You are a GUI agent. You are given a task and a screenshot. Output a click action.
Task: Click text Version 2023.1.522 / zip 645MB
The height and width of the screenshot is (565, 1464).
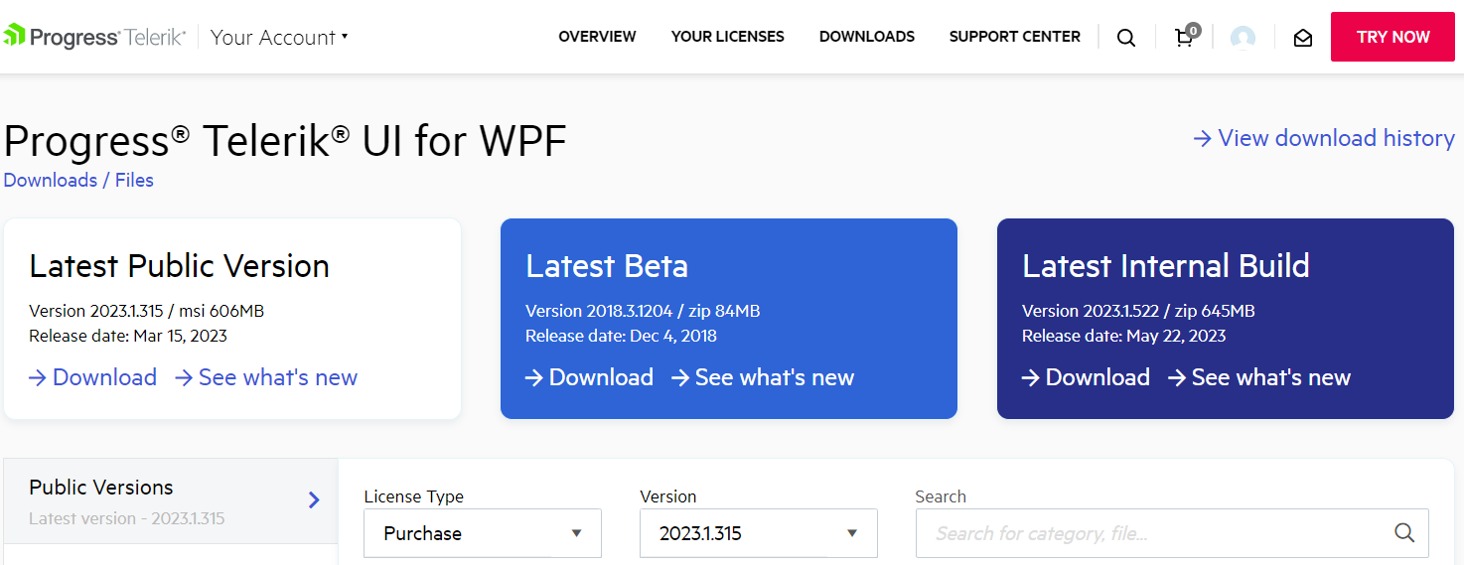pyautogui.click(x=1139, y=311)
